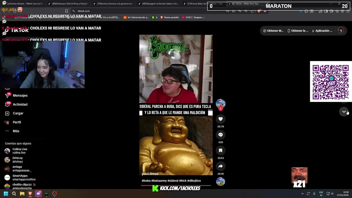
Task: Switch to (69)Tatuagem na Bunda tab
Action: coord(158,4)
